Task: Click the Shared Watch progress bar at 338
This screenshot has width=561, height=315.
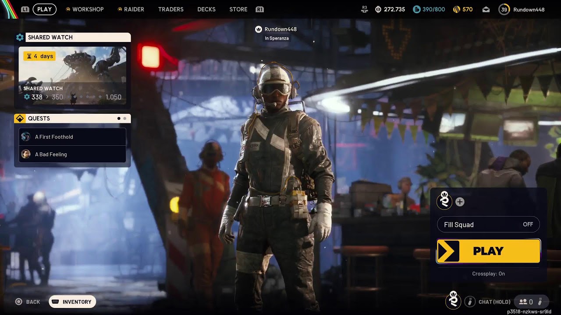Action: click(72, 97)
